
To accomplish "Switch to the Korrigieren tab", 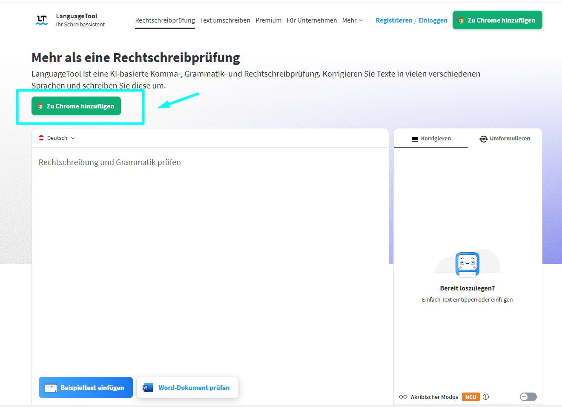I will (431, 139).
